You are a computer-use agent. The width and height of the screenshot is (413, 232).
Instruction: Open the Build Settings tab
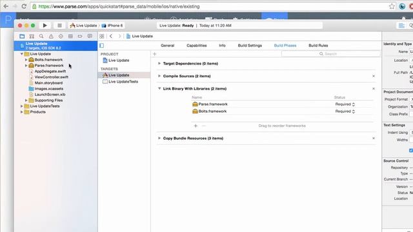[x=250, y=46]
